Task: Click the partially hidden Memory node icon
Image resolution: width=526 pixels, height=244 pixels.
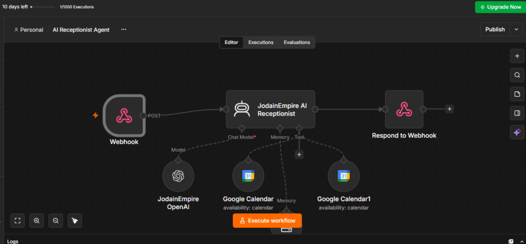Action: click(287, 230)
